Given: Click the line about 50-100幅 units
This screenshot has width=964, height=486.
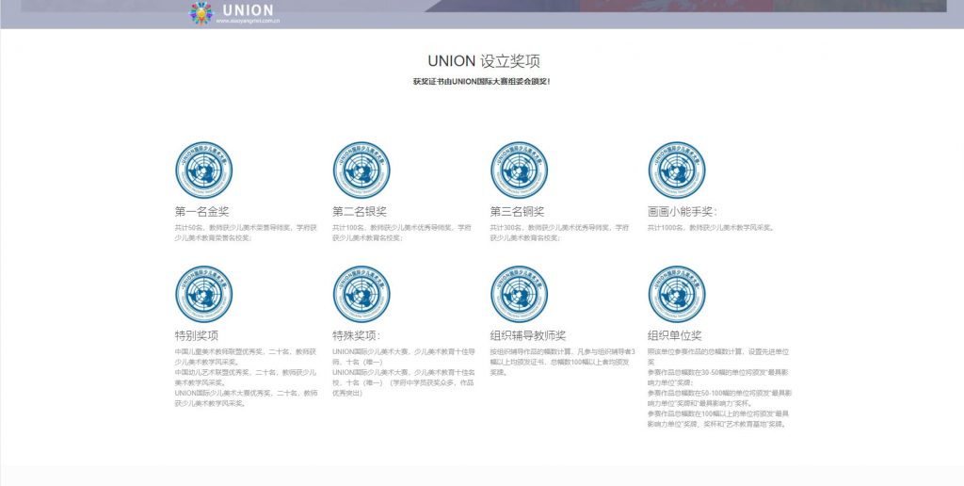Looking at the screenshot, I should point(719,398).
